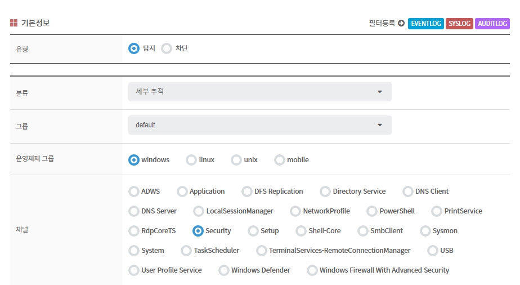Choose linux as the OS group
The height and width of the screenshot is (285, 520).
(x=191, y=160)
